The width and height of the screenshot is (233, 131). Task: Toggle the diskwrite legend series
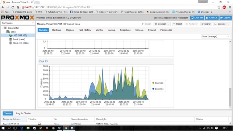pyautogui.click(x=158, y=89)
